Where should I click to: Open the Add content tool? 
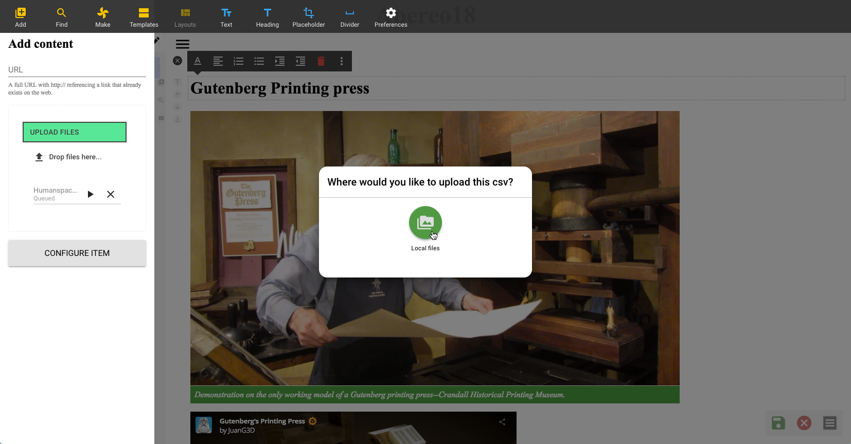coord(21,16)
